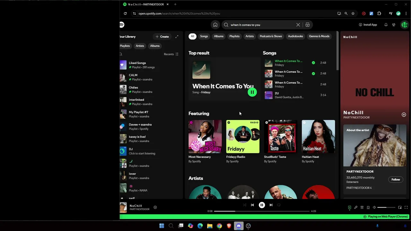Viewport: 411px width, 231px height.
Task: Open the Oldies playlist
Action: coord(150,90)
